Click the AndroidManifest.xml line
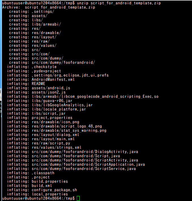This screenshot has width=192, height=201. pos(41,80)
